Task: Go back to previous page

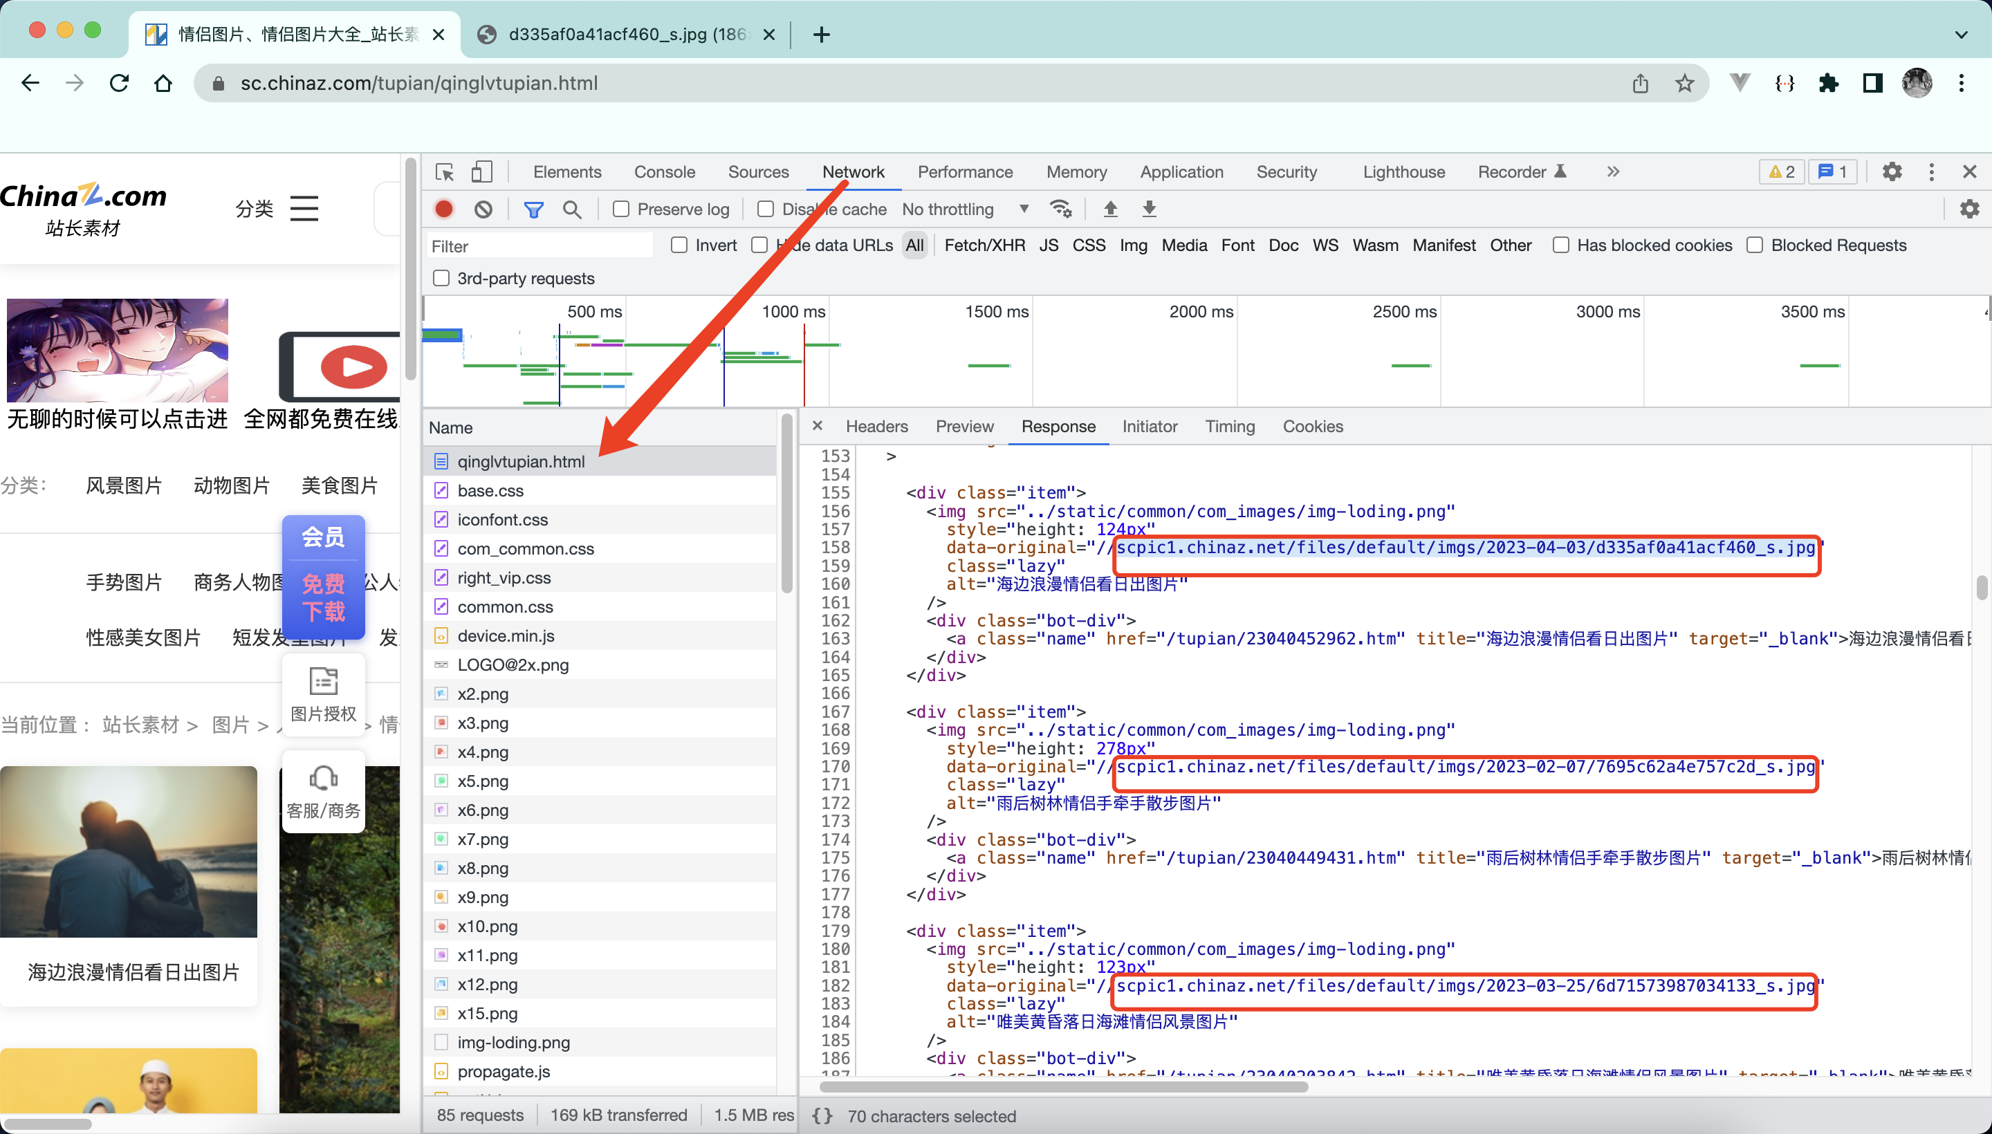Action: click(x=30, y=82)
